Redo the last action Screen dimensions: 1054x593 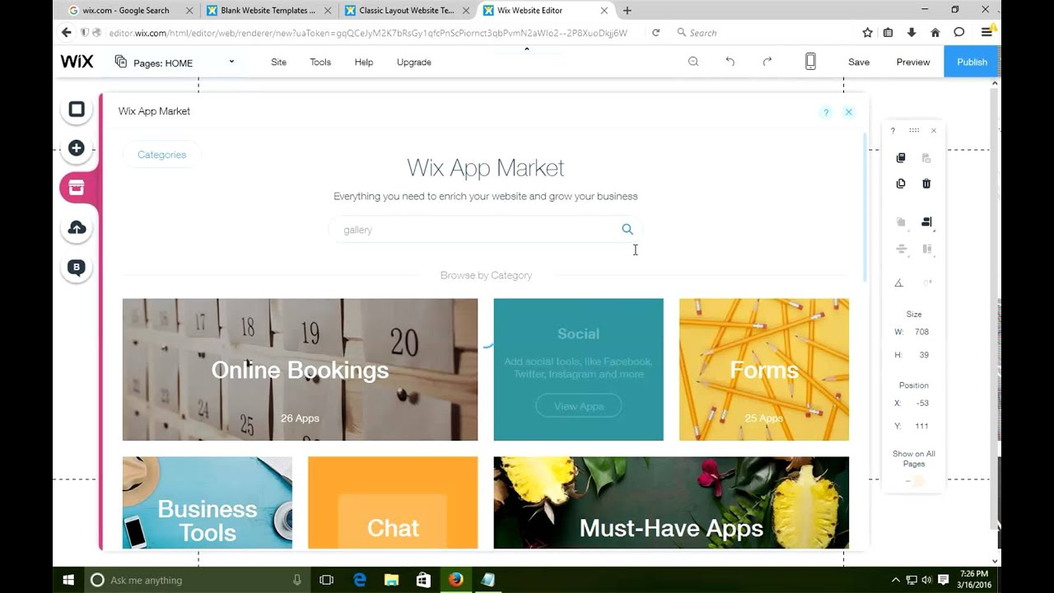(x=767, y=62)
